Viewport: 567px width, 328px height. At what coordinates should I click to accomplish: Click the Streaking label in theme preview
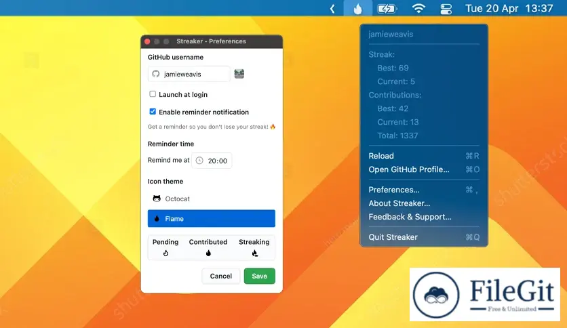pos(254,242)
